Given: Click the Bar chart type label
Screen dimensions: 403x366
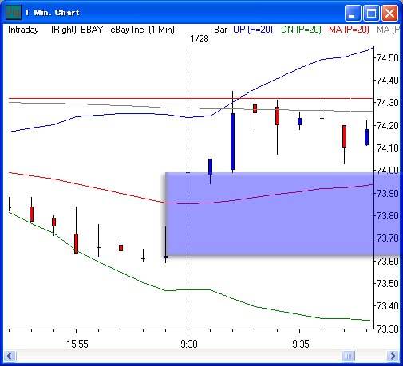Looking at the screenshot, I should point(220,30).
